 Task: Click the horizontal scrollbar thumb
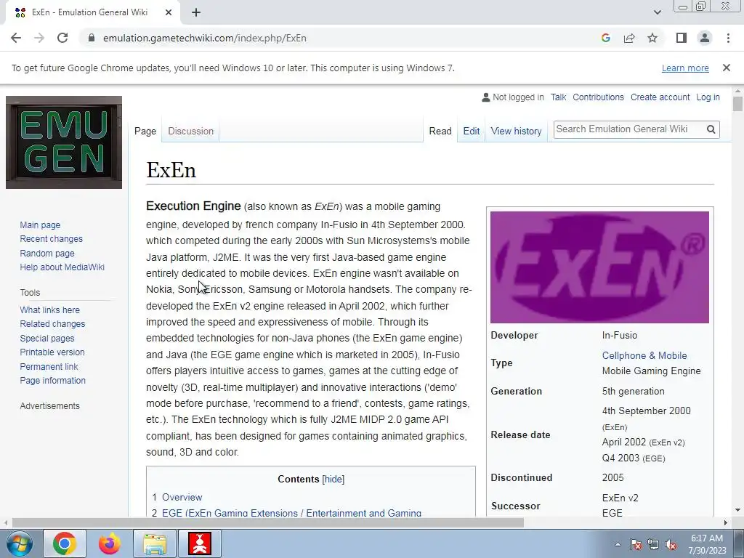pos(268,522)
